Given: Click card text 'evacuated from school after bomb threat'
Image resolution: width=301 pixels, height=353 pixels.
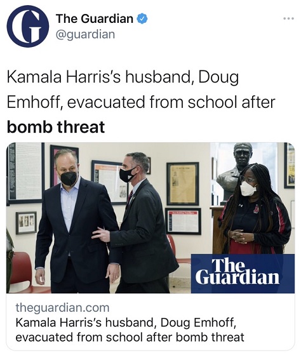Looking at the screenshot, I should point(130,337).
